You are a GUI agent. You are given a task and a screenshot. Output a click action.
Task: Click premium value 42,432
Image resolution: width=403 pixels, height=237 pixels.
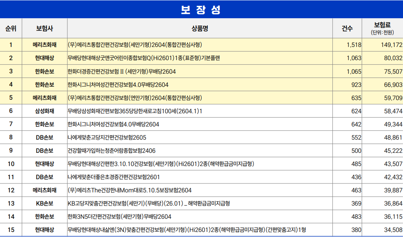[393, 177]
